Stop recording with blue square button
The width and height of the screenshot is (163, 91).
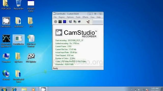tap(64, 22)
